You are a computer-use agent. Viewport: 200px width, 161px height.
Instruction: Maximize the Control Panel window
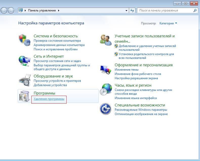186,4
